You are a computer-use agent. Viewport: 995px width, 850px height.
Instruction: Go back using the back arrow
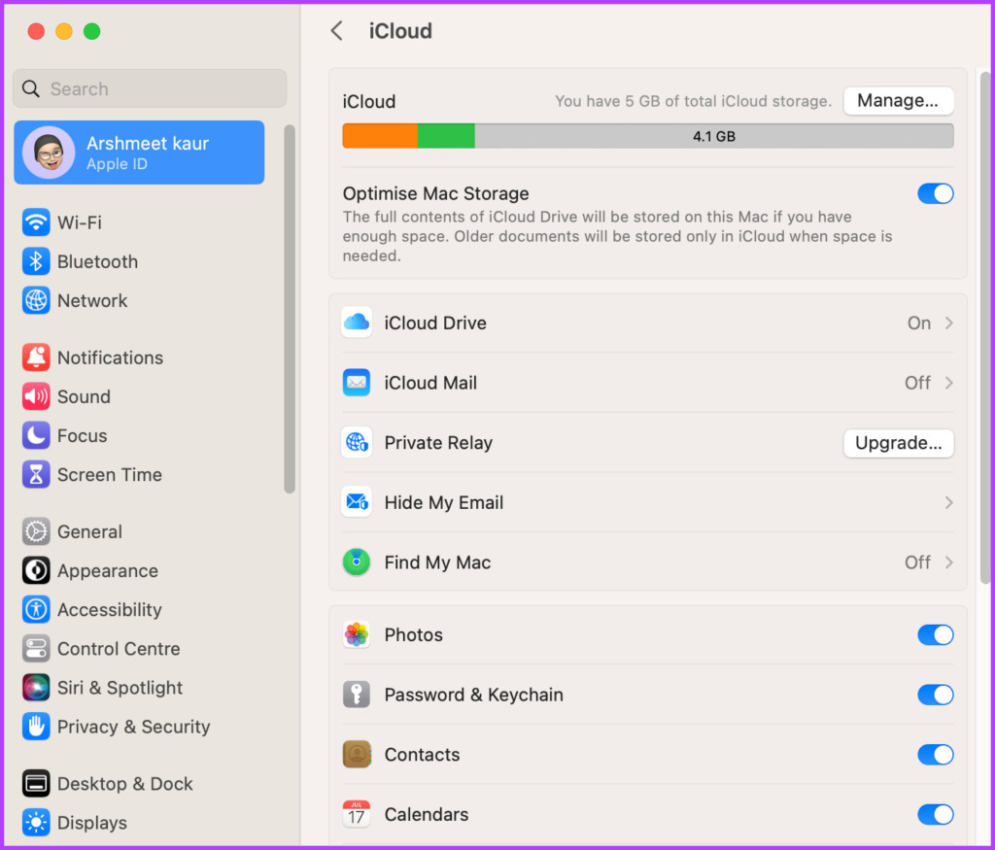coord(337,30)
